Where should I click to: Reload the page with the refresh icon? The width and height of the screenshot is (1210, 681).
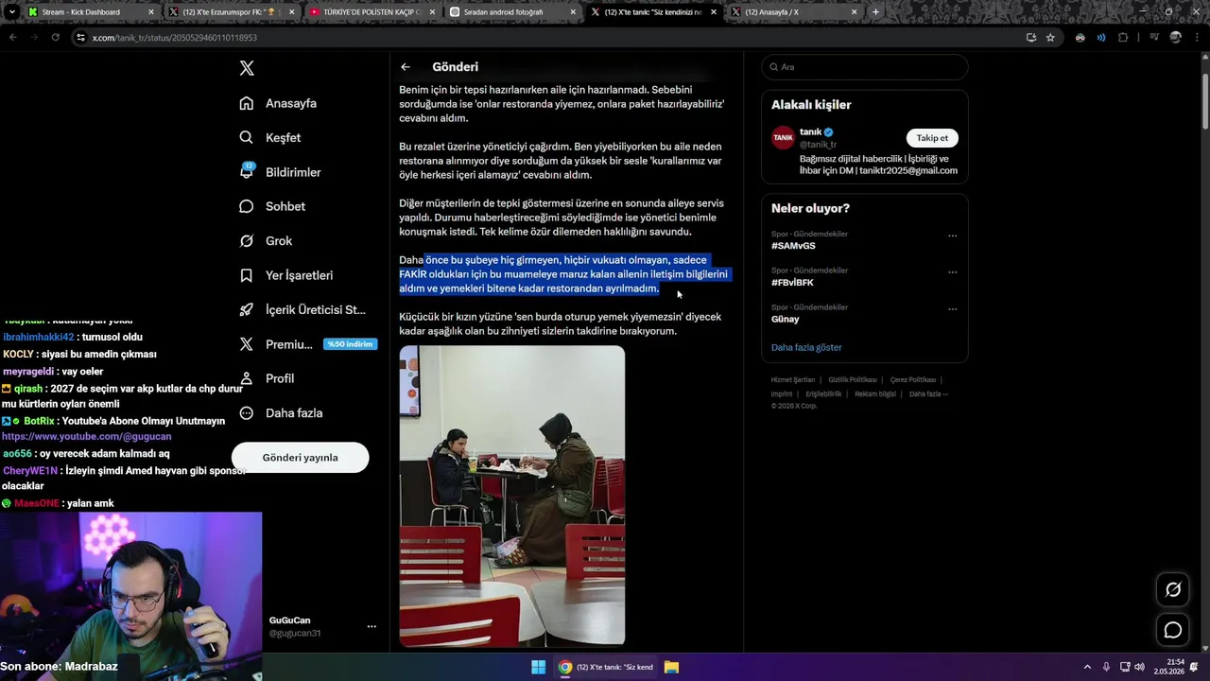pos(56,38)
